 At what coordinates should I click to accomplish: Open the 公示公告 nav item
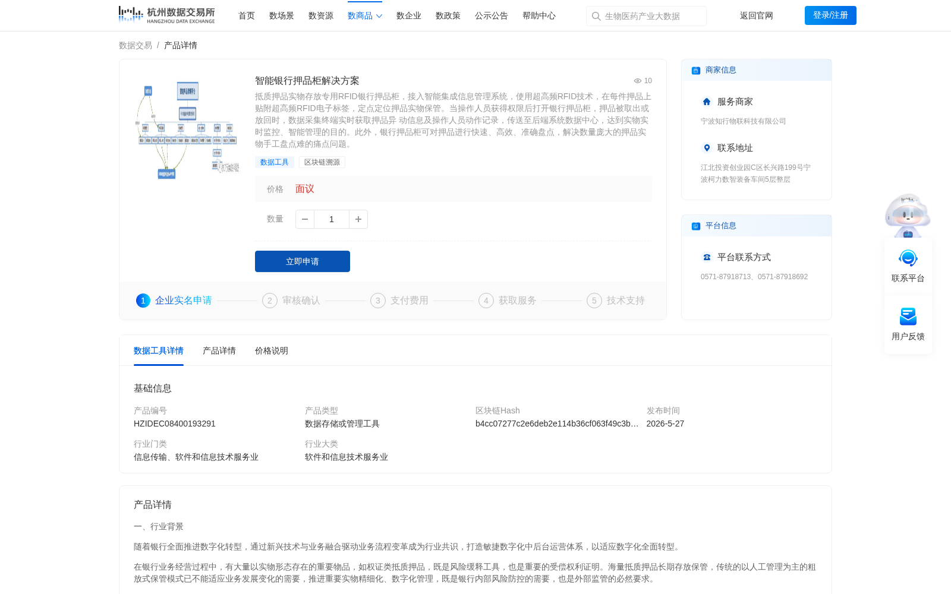click(x=492, y=15)
